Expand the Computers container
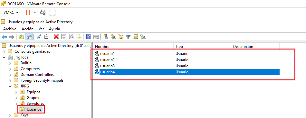 (x=10, y=69)
